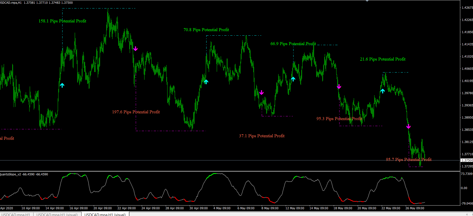Screen dimensions: 473x216
Task: Click magenta sell arrow above 197.6 Pips label
Action: tap(135, 49)
